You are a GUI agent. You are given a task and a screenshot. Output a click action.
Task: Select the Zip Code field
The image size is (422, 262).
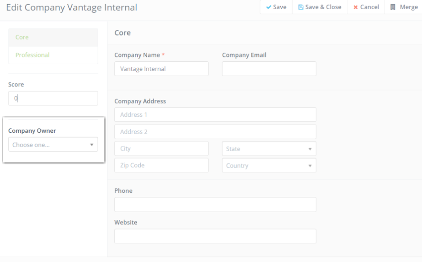pyautogui.click(x=161, y=165)
